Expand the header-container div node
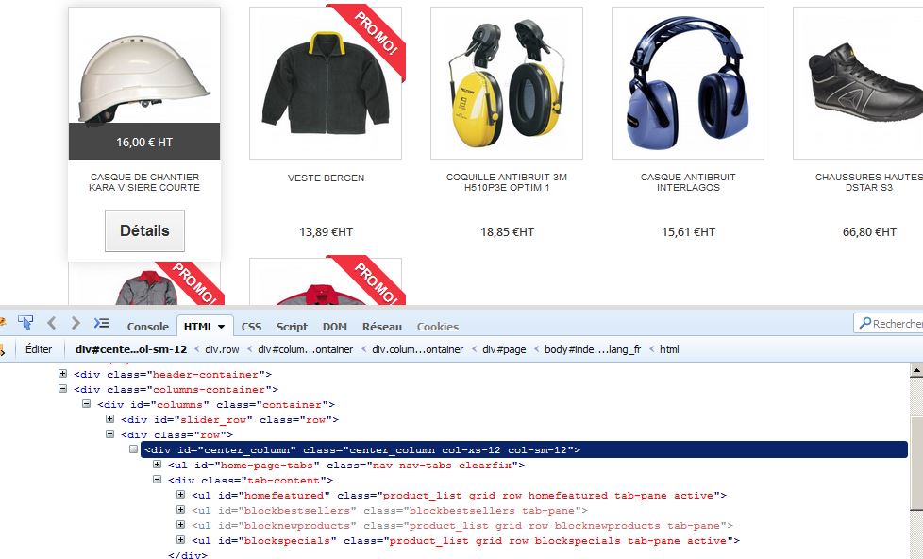This screenshot has width=923, height=559. (63, 373)
